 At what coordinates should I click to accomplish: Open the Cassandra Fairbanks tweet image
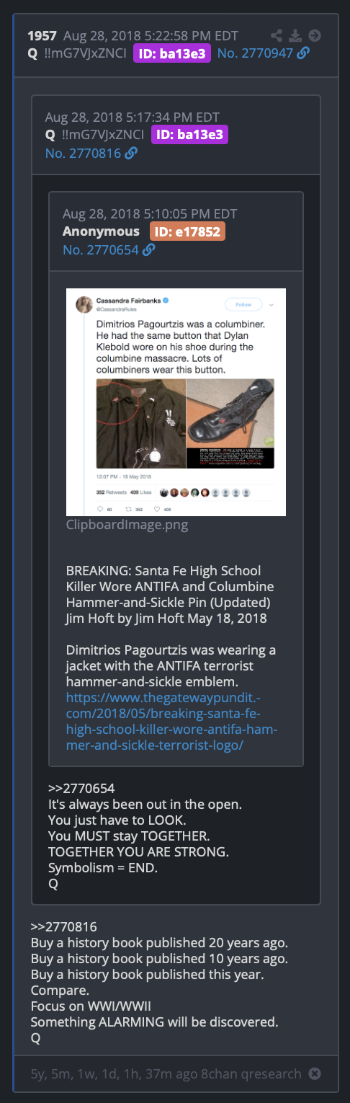pos(176,402)
